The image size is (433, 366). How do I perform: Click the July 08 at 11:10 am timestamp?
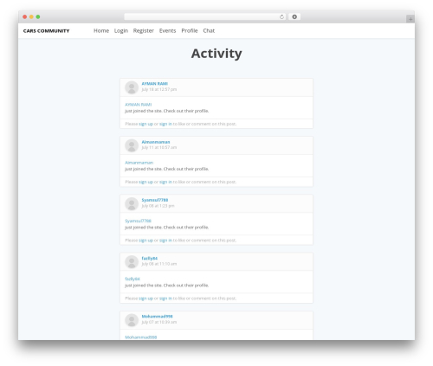(159, 264)
